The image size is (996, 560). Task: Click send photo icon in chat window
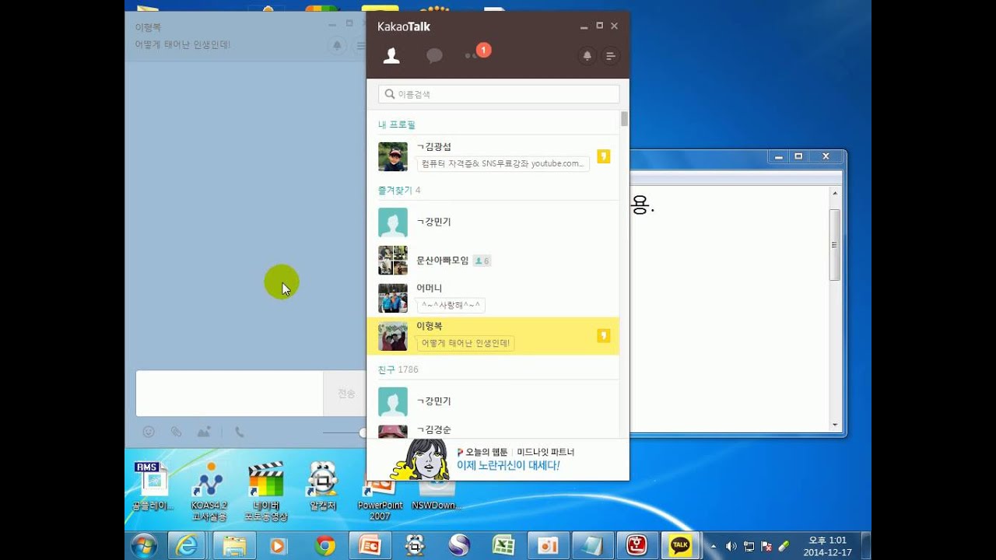coord(204,432)
